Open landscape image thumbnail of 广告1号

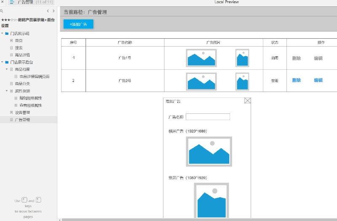pos(201,58)
